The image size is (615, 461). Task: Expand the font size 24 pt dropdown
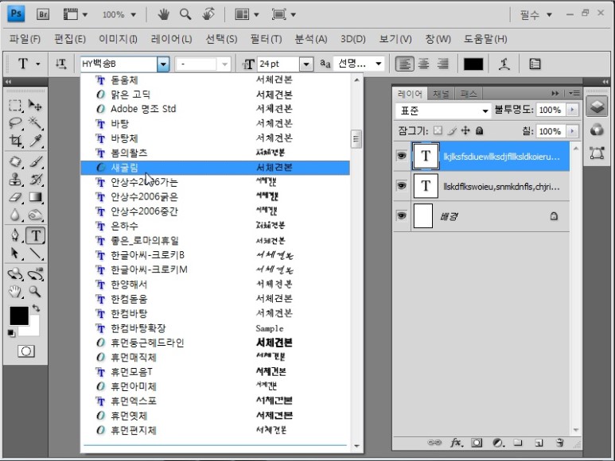pyautogui.click(x=306, y=64)
